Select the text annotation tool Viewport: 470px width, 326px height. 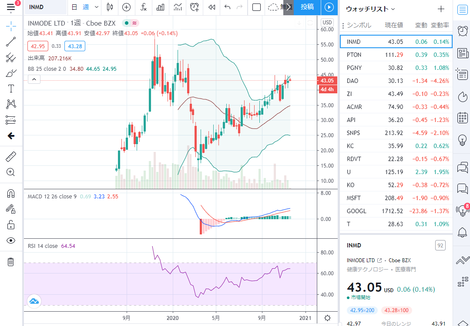coord(11,89)
